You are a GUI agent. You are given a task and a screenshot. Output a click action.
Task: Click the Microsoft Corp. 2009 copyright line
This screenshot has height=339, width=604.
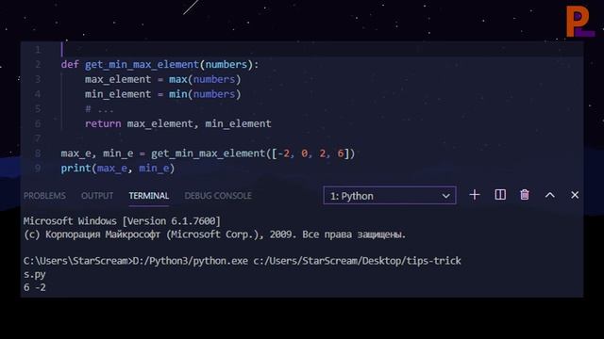click(x=215, y=234)
